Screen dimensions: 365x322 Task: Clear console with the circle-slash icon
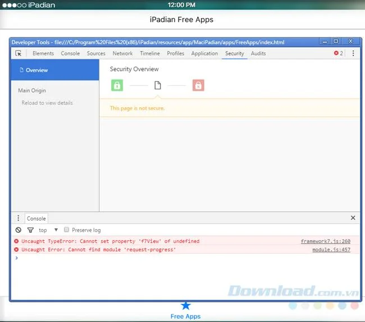pos(18,230)
